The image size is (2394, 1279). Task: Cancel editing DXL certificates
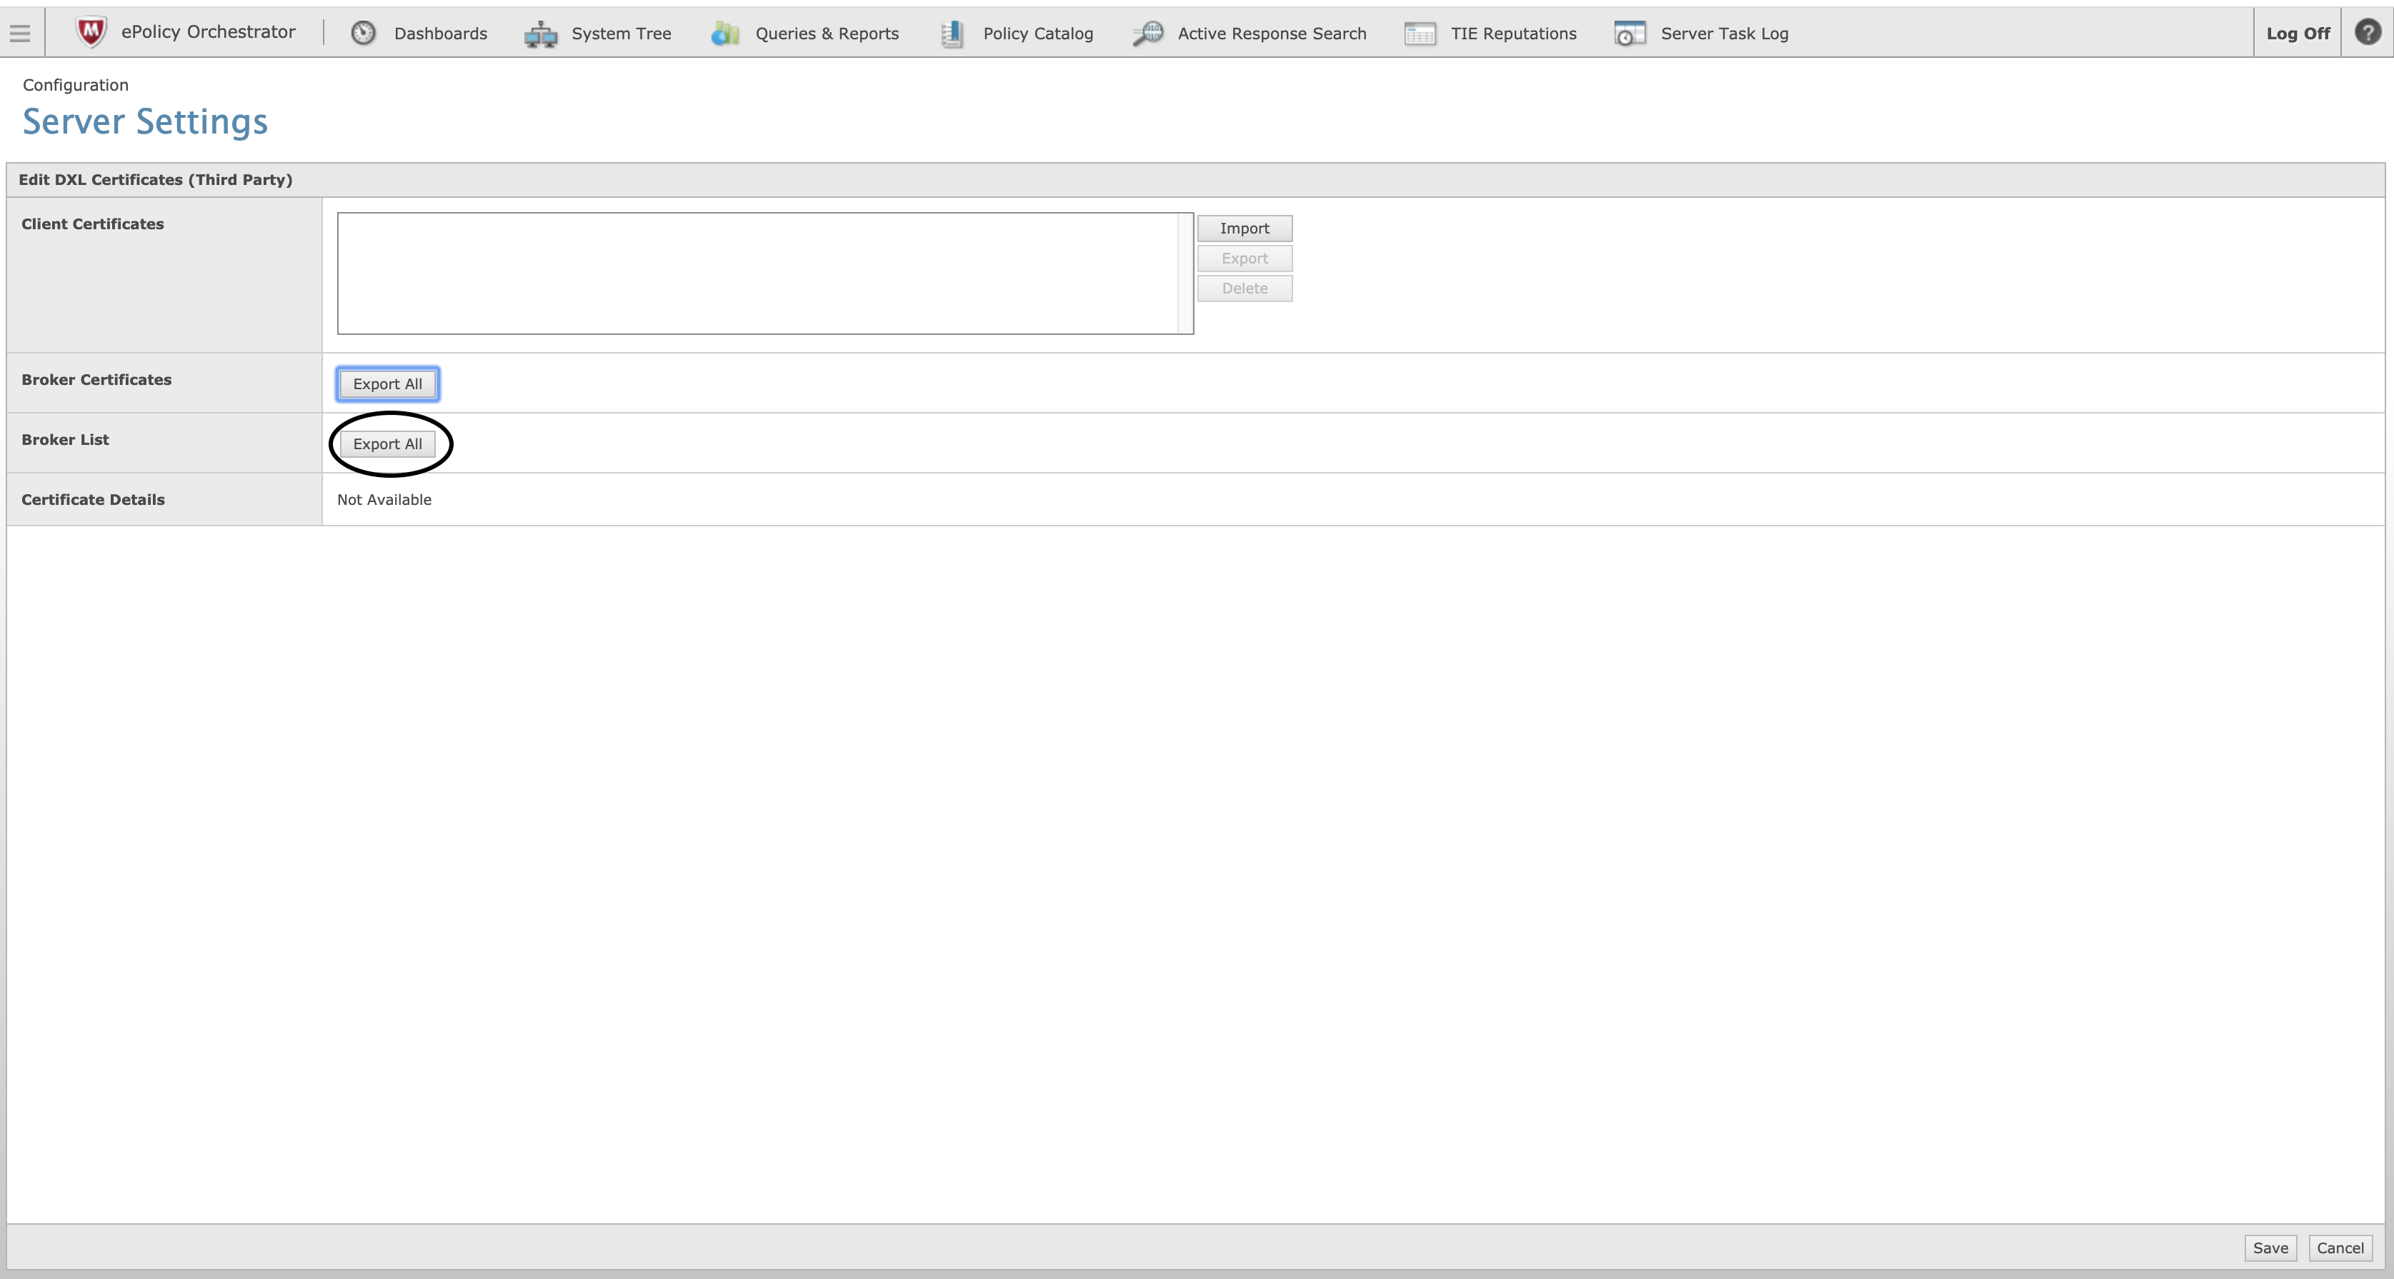[x=2340, y=1248]
